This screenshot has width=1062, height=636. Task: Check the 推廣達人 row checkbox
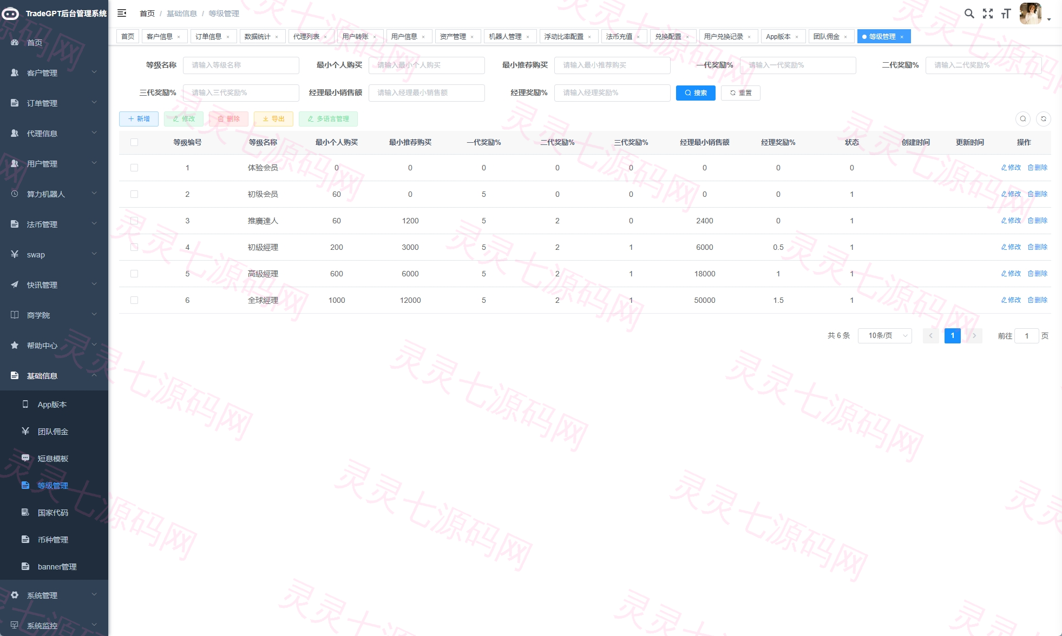pos(134,221)
